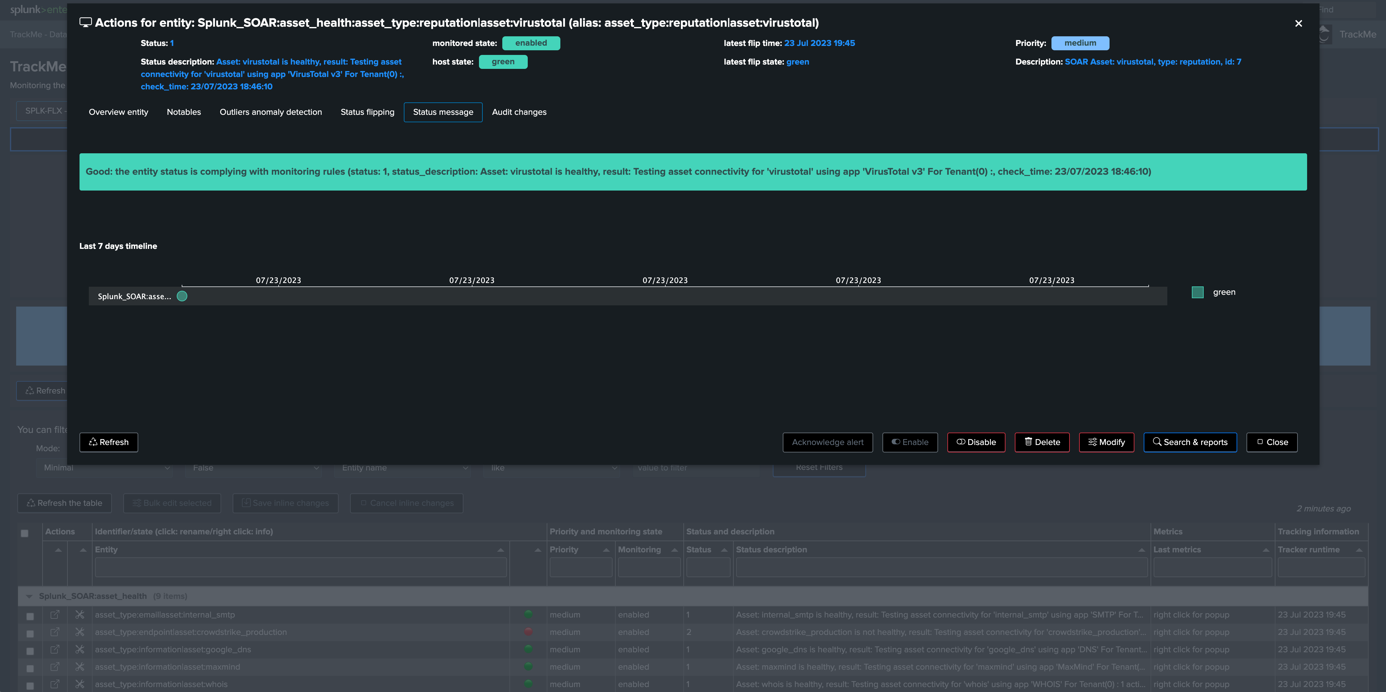1386x692 pixels.
Task: Open the Overview entity tab
Action: (118, 112)
